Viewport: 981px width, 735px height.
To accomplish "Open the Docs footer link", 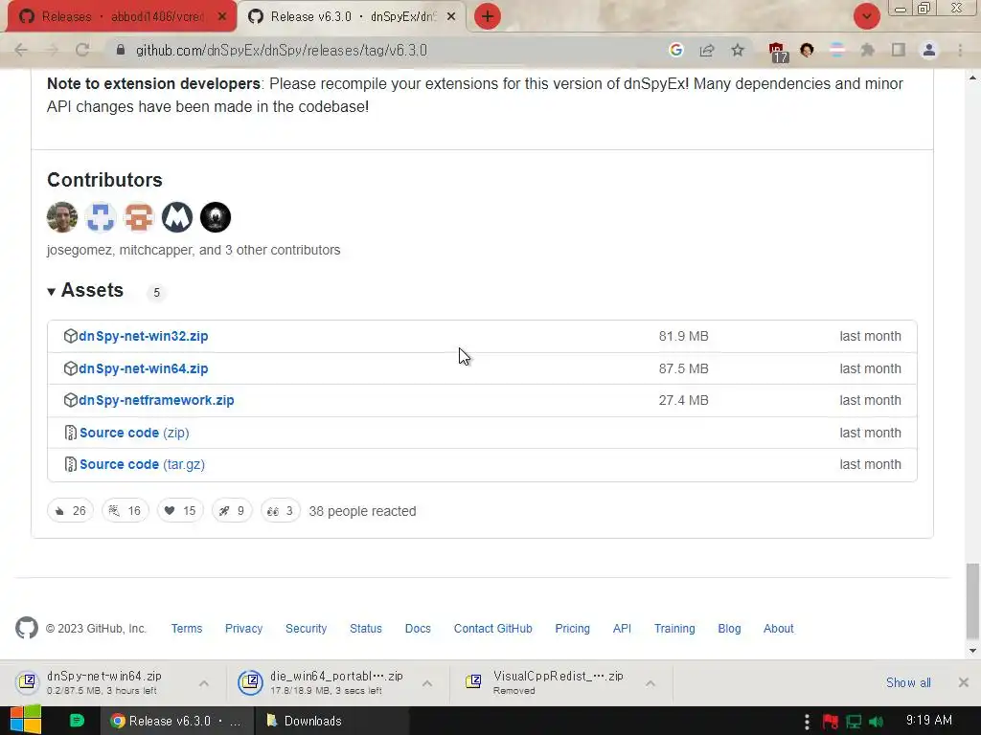I will click(x=418, y=628).
